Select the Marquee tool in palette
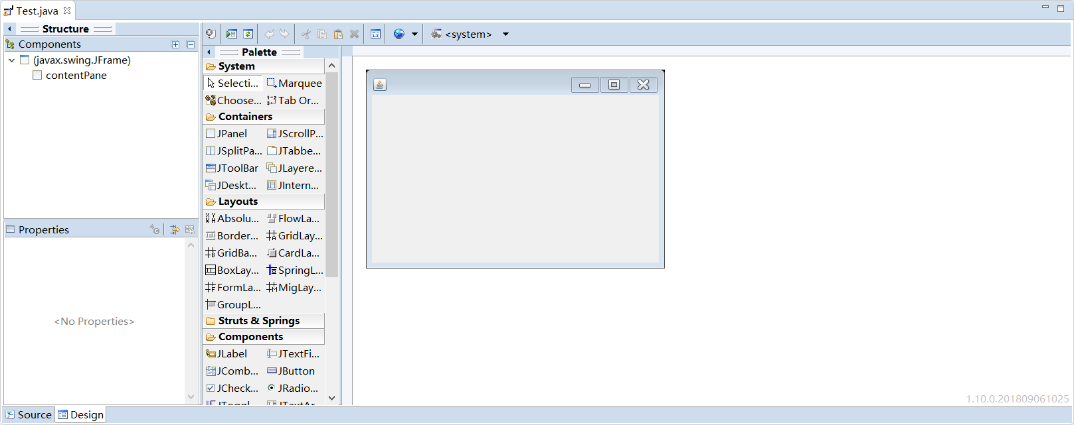 pyautogui.click(x=294, y=83)
